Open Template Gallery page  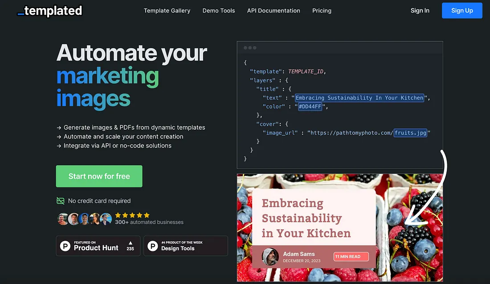tap(167, 11)
